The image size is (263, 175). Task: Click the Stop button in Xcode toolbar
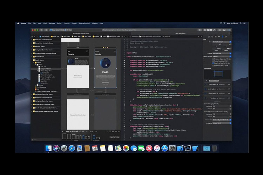pos(46,30)
